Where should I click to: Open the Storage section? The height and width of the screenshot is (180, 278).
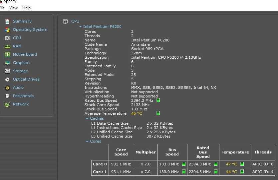pos(20,71)
